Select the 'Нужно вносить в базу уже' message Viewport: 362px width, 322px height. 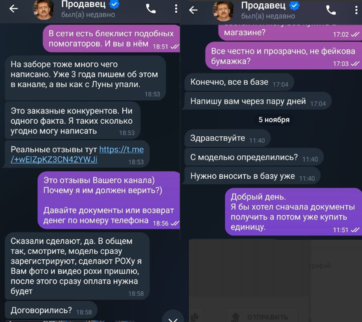tap(253, 176)
